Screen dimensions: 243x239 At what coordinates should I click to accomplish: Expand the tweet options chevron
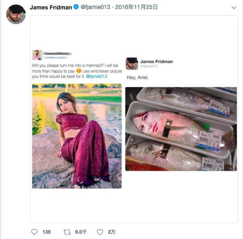234,8
